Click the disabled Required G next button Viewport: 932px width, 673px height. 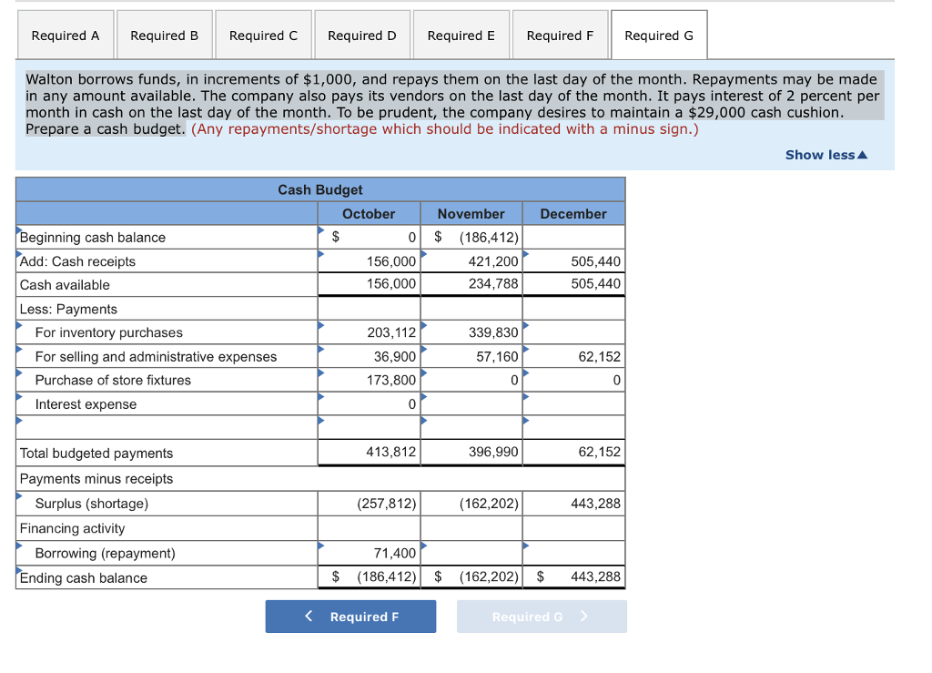click(542, 617)
